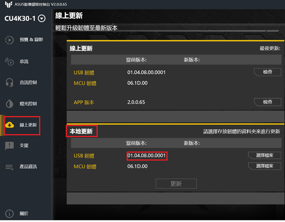Open 音訊控制 audio settings
This screenshot has width=285, height=222.
(x=28, y=82)
